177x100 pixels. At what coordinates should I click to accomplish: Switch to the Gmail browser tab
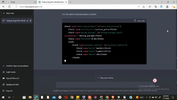(22, 2)
